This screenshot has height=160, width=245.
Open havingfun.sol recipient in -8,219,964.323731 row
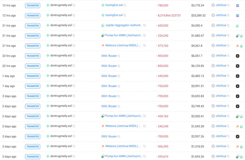pos(114,15)
